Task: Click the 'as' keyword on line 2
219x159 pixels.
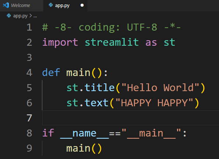Action: [151, 43]
